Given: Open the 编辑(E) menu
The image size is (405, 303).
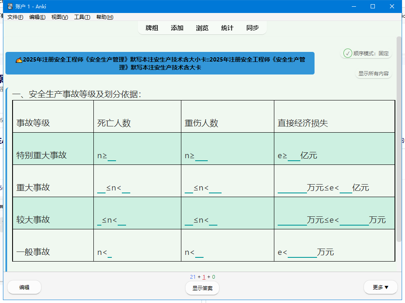Looking at the screenshot, I should coord(37,17).
